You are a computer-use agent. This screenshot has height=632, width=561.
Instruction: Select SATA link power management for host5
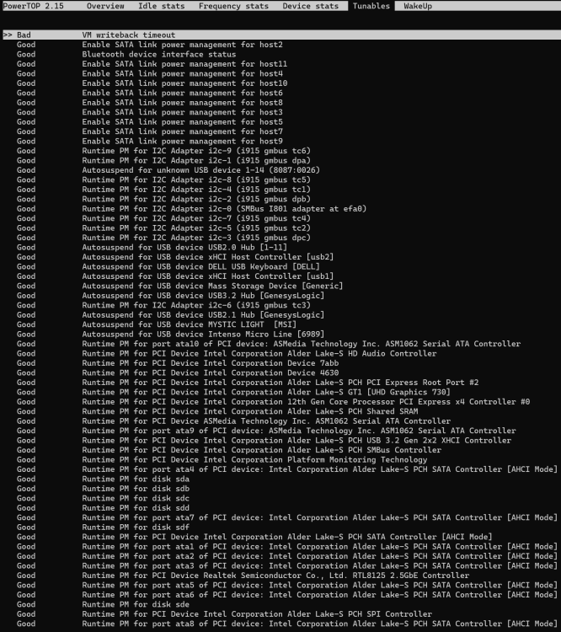(x=150, y=121)
